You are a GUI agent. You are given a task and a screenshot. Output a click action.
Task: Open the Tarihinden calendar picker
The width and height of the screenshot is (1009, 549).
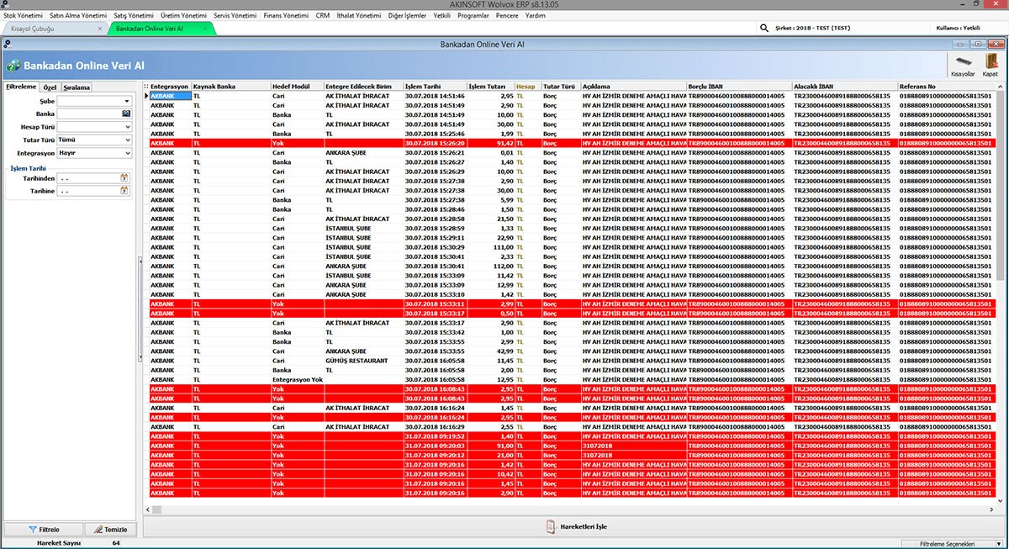(124, 177)
